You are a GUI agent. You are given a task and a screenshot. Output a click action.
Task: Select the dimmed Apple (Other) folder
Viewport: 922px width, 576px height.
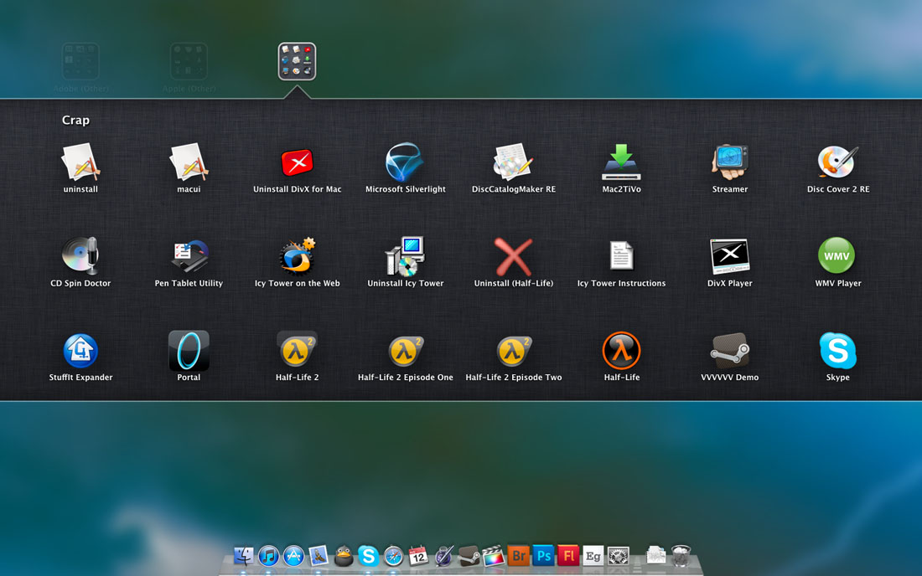189,61
